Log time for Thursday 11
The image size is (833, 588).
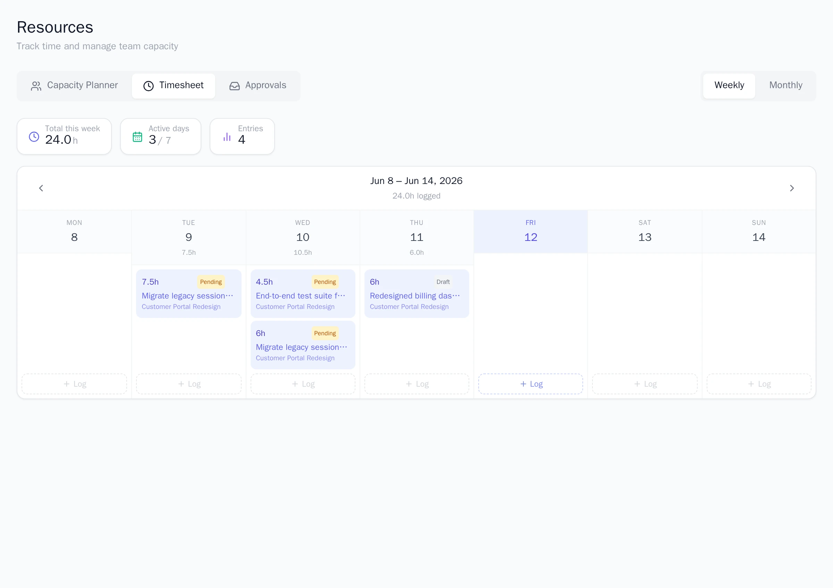[x=417, y=384]
